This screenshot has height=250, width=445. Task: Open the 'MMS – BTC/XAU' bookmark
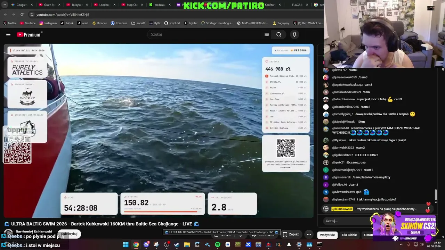252,23
